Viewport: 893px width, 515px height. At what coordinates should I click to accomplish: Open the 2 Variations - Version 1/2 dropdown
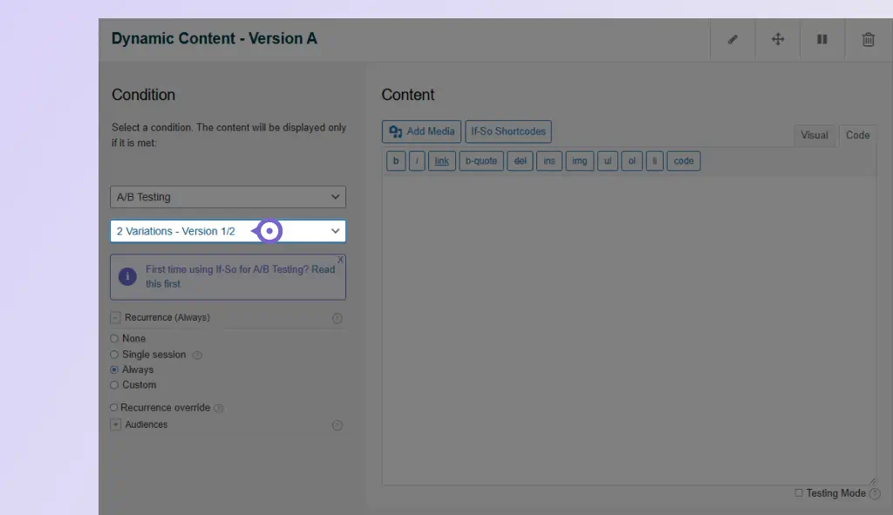(228, 231)
